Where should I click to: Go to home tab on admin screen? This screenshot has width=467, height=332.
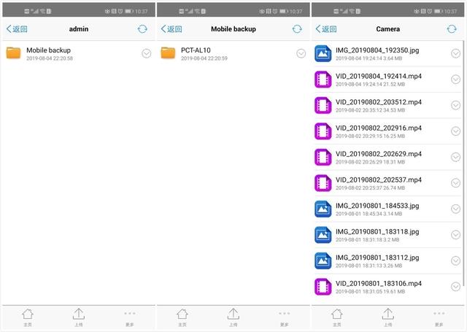28,316
